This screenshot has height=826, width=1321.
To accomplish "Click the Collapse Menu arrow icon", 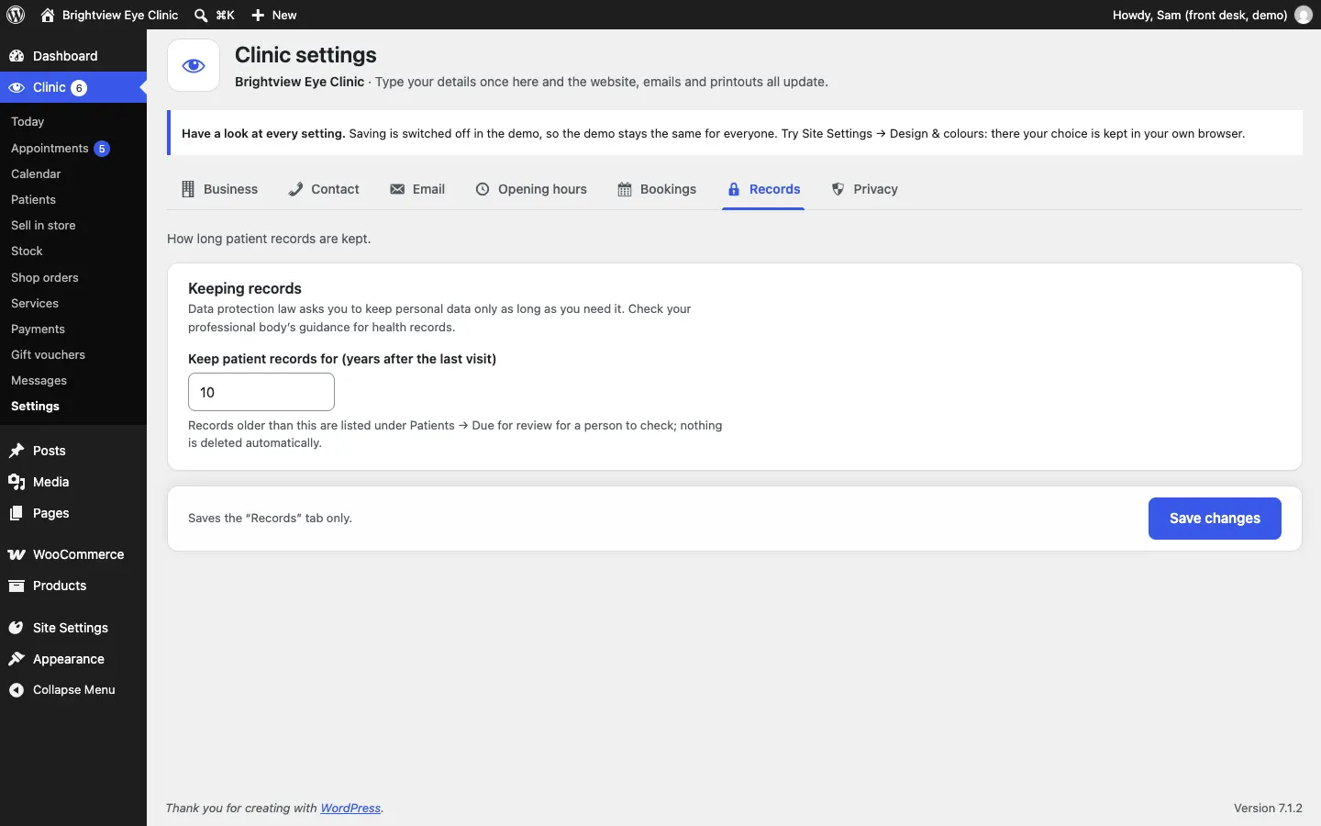I will [x=17, y=690].
